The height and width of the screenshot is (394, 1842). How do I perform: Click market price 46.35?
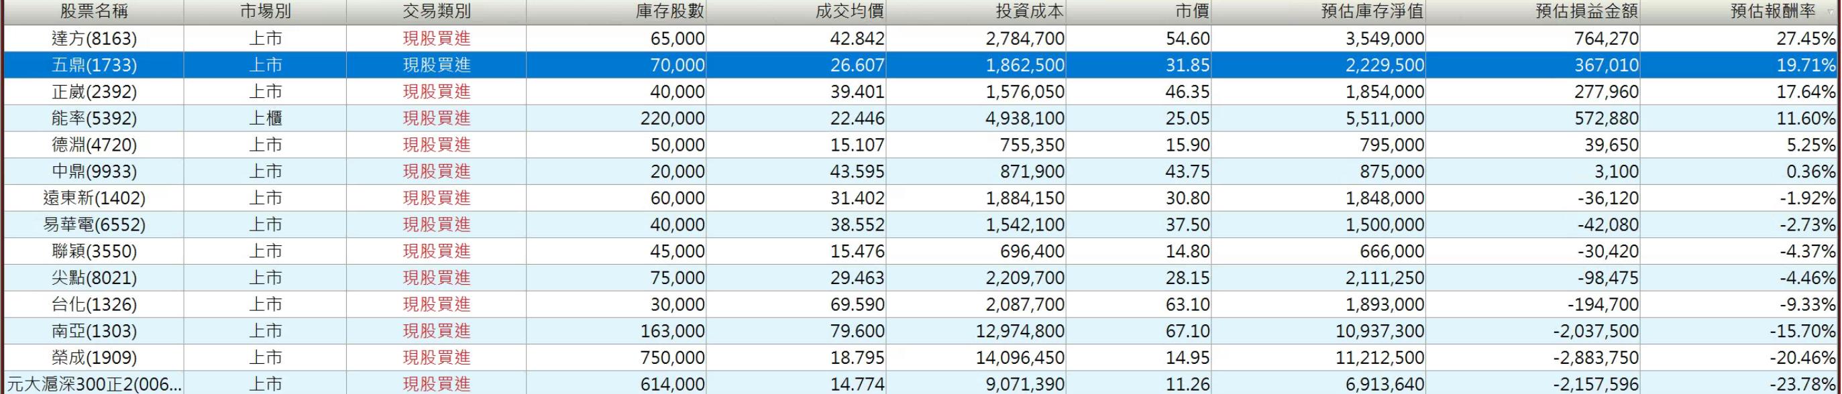point(1188,92)
